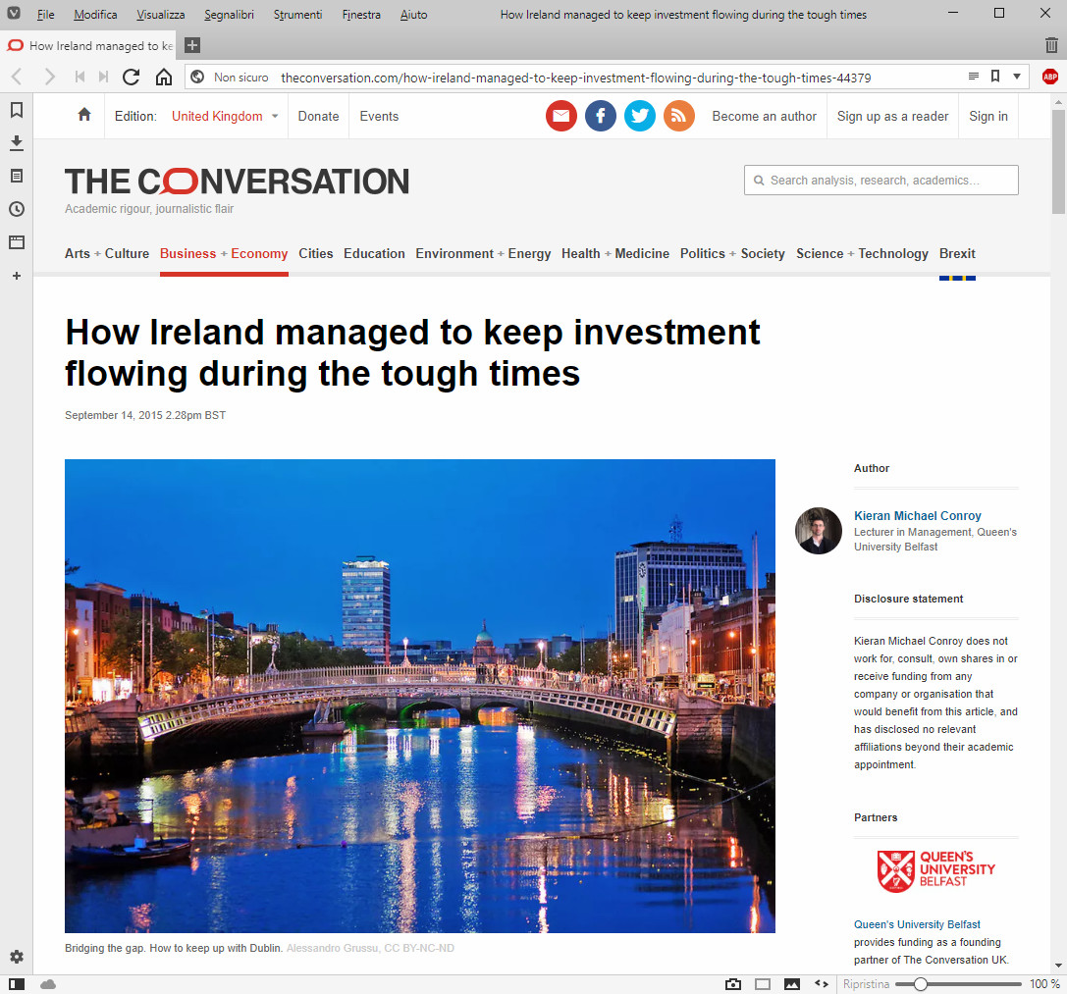Image resolution: width=1067 pixels, height=994 pixels.
Task: Open the Donate link
Action: coord(318,117)
